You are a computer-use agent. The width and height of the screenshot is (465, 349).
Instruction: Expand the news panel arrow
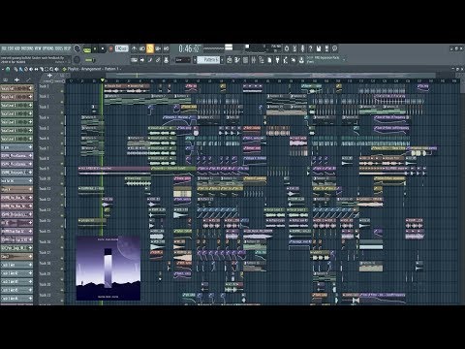[x=344, y=59]
